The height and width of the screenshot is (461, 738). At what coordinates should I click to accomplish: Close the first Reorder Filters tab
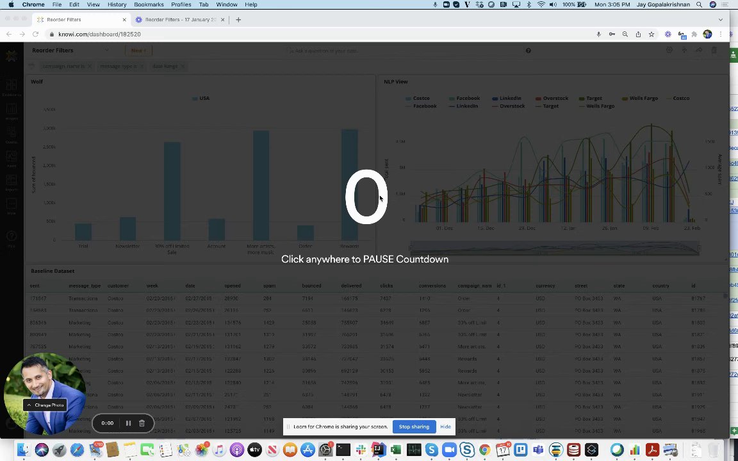pyautogui.click(x=124, y=20)
